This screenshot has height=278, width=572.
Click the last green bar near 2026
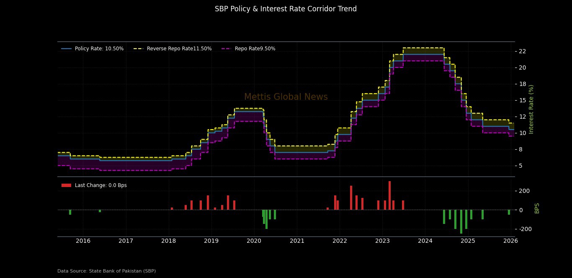click(509, 212)
